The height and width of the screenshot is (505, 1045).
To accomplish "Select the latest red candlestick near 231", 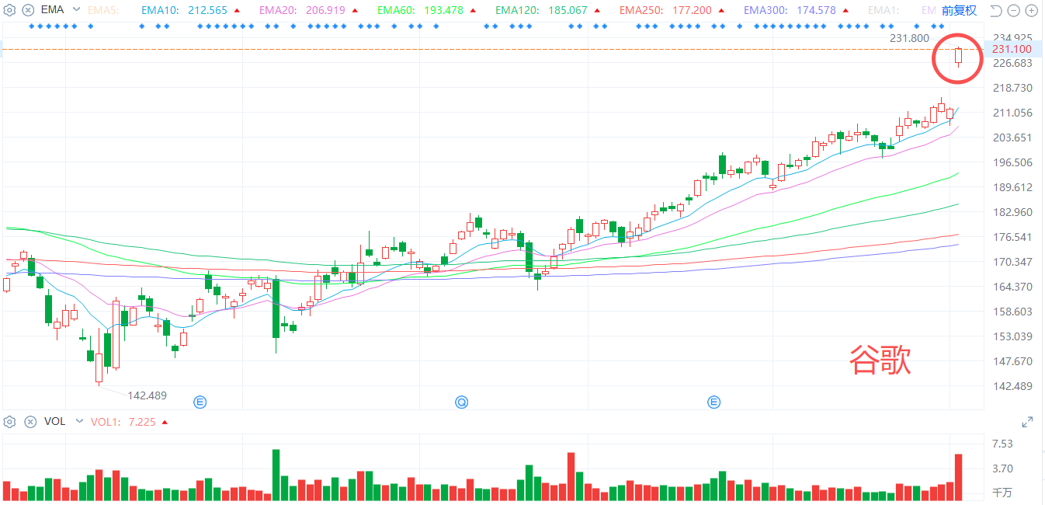I will pos(959,57).
